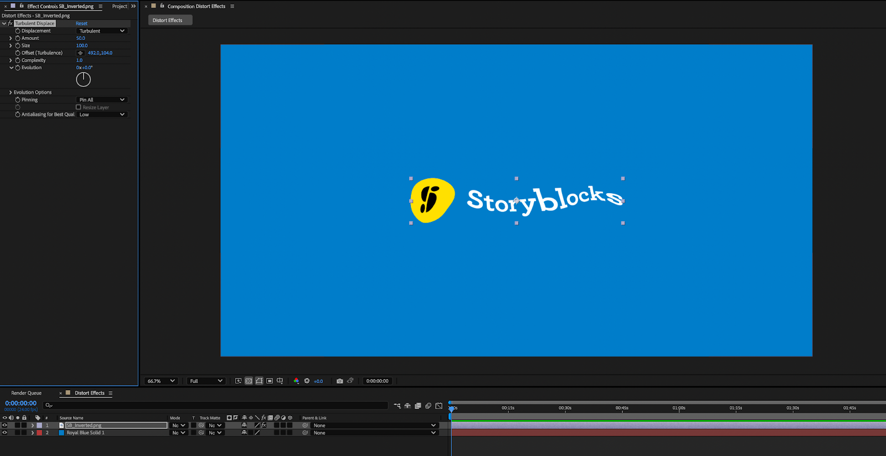This screenshot has width=886, height=456.
Task: Toggle the transparency grid in the viewer
Action: [x=249, y=381]
